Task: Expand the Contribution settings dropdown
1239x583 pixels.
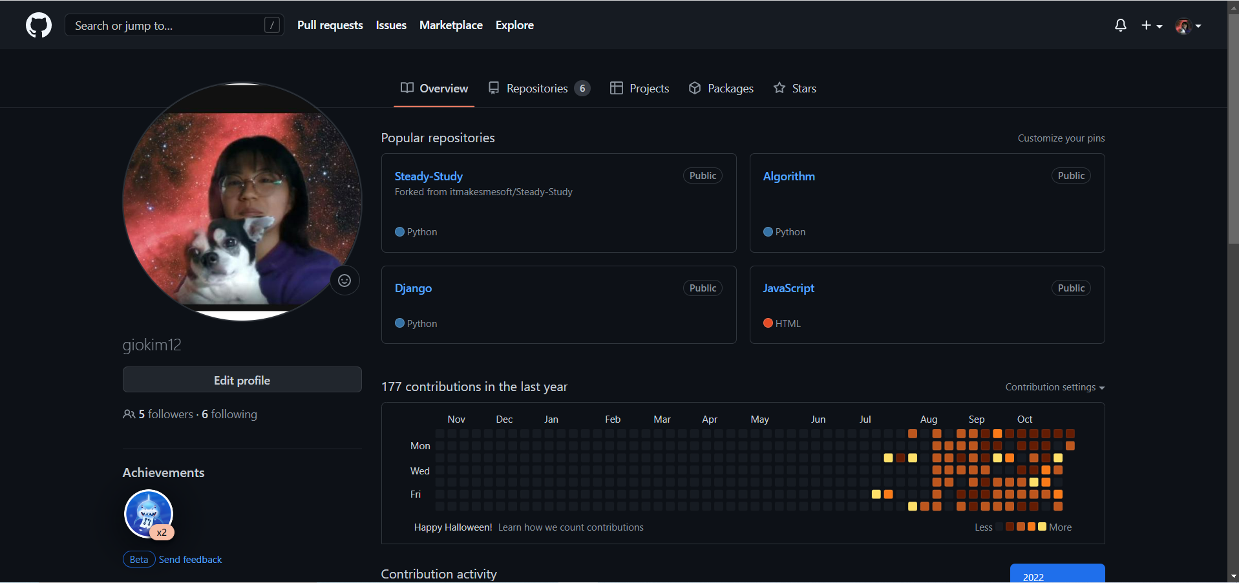Action: (1055, 387)
